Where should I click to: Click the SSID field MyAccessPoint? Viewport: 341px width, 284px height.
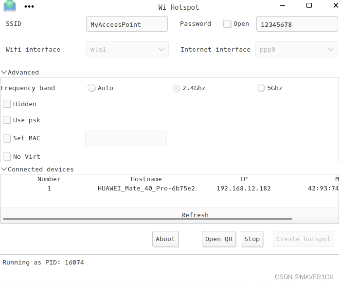coord(127,24)
